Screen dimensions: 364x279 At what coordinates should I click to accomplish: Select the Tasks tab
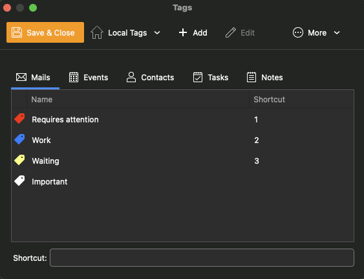click(211, 78)
